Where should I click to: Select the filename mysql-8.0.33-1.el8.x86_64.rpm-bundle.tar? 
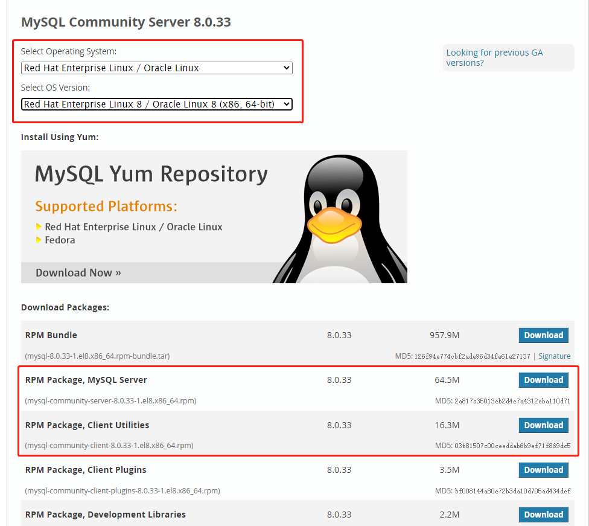97,356
